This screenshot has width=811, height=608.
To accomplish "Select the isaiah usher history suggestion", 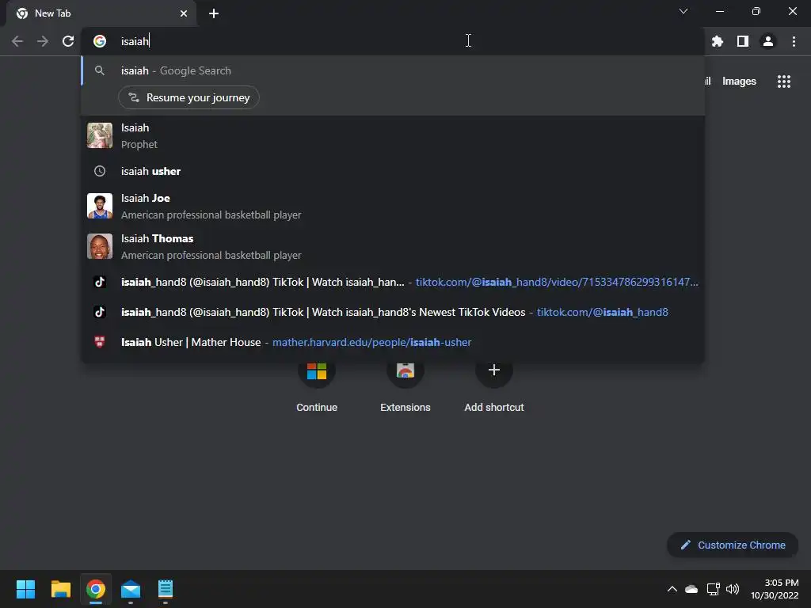I will [x=393, y=171].
